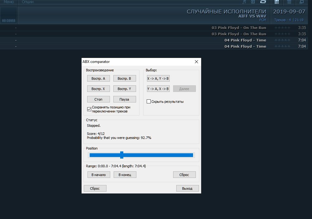Click the 7:04 duration of the last Time row
The height and width of the screenshot is (219, 312).
302,46
